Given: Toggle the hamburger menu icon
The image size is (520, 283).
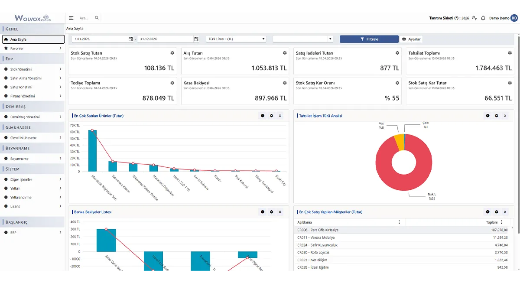Looking at the screenshot, I should click(x=71, y=18).
